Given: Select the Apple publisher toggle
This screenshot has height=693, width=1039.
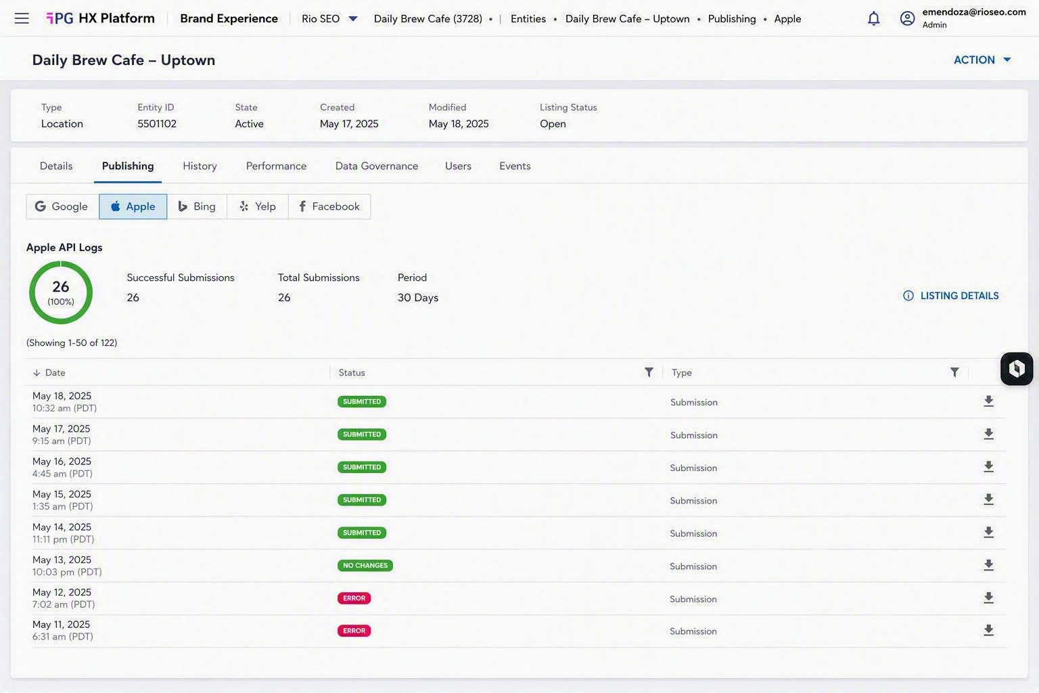Looking at the screenshot, I should [133, 206].
